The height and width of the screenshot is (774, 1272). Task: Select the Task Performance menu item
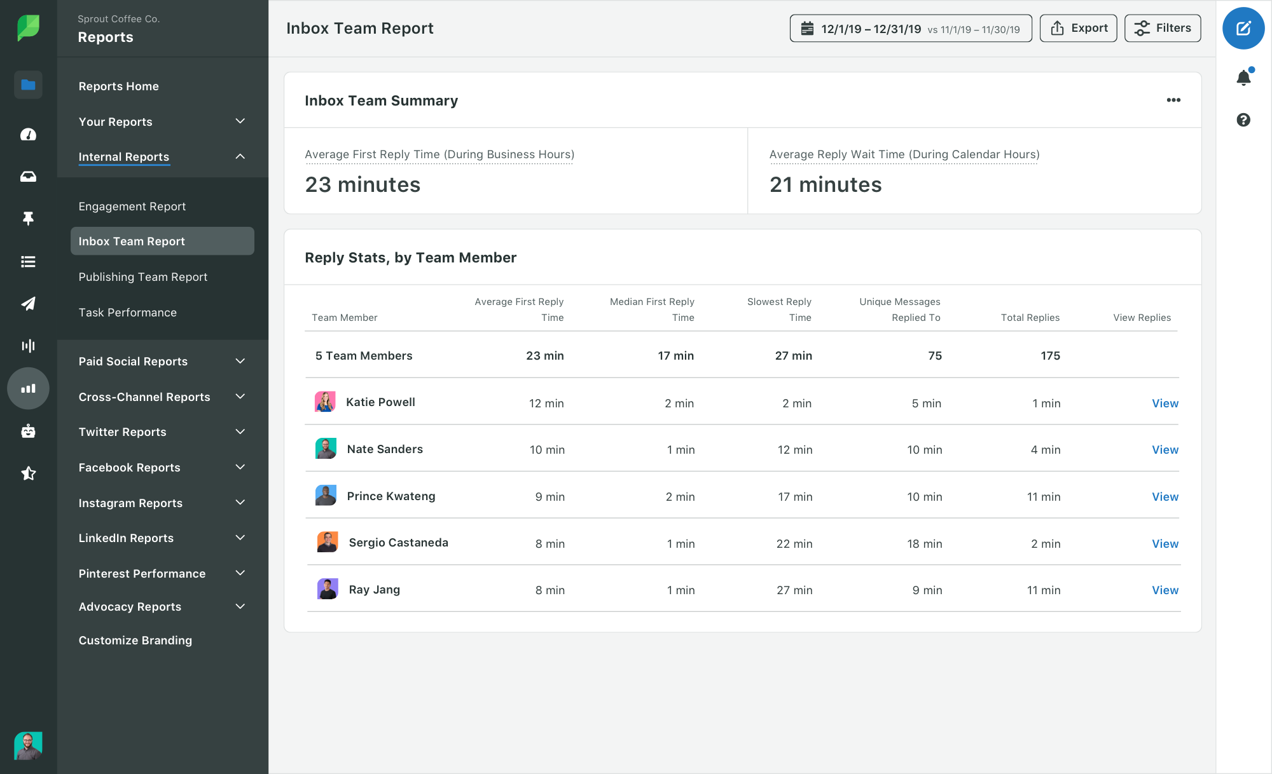point(127,311)
